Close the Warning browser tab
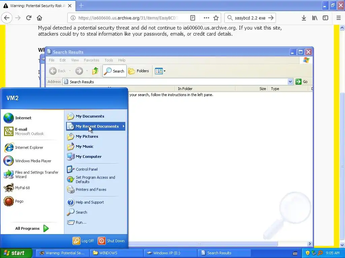Screen dimensions: 345x258 point(70,6)
